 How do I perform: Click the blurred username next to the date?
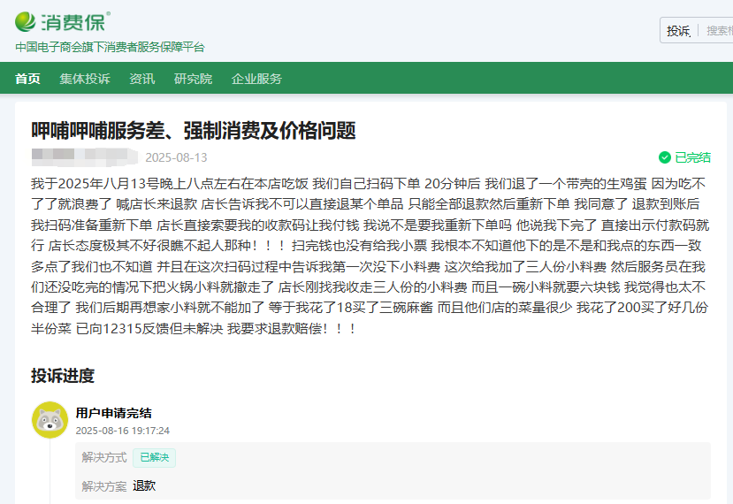[x=85, y=157]
